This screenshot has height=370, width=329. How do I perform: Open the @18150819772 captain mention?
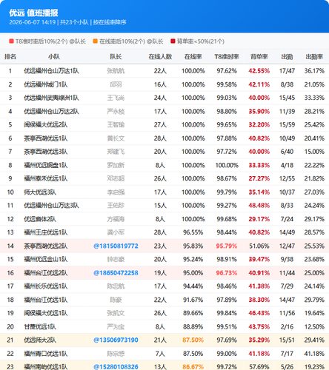pos(116,246)
